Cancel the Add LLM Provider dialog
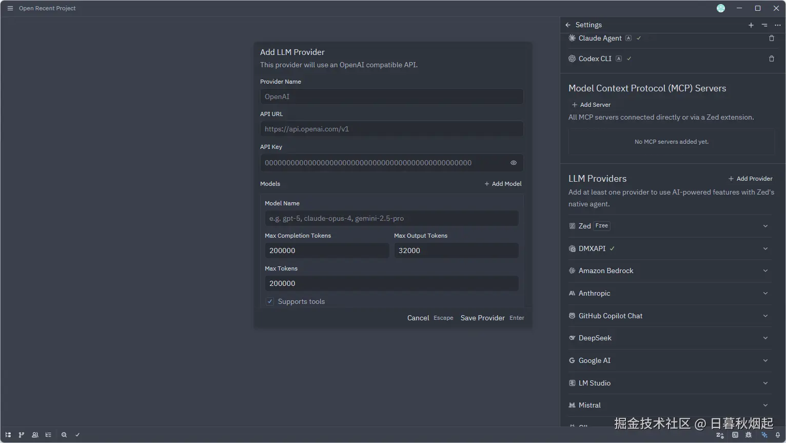786x443 pixels. point(430,318)
